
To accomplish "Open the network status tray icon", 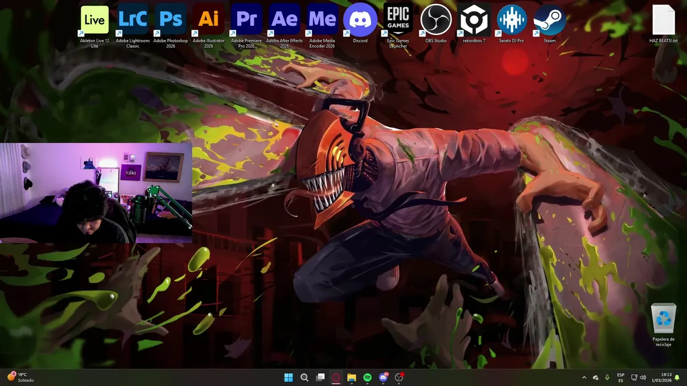I will (x=634, y=377).
